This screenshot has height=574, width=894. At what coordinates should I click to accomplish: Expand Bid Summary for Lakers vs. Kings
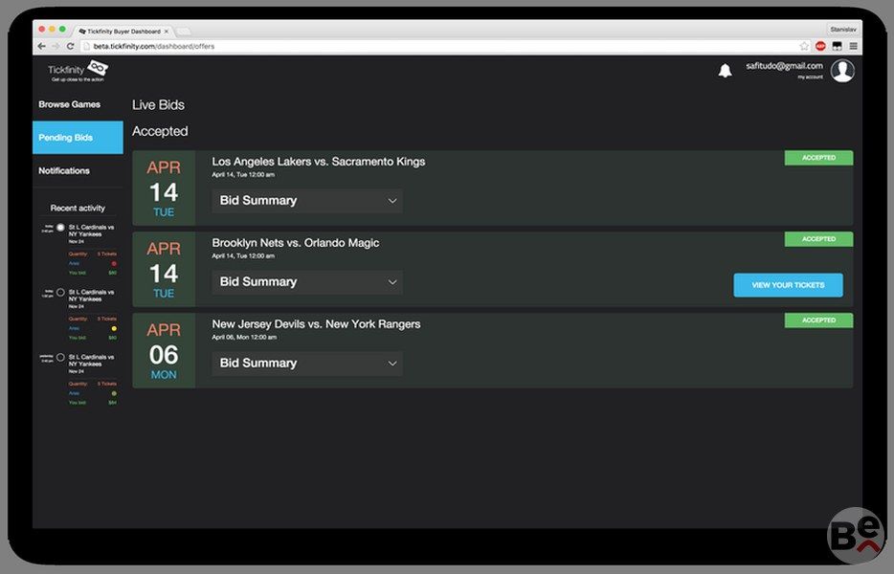[307, 201]
